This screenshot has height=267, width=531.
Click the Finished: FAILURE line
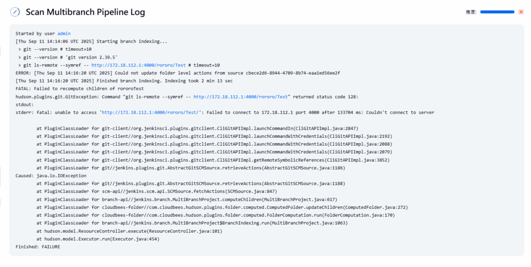coord(38,247)
